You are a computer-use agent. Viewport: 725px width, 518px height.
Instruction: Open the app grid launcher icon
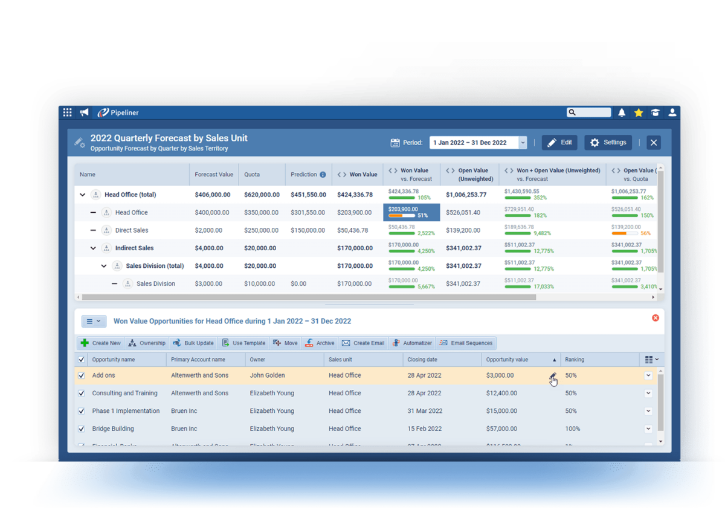(x=67, y=112)
